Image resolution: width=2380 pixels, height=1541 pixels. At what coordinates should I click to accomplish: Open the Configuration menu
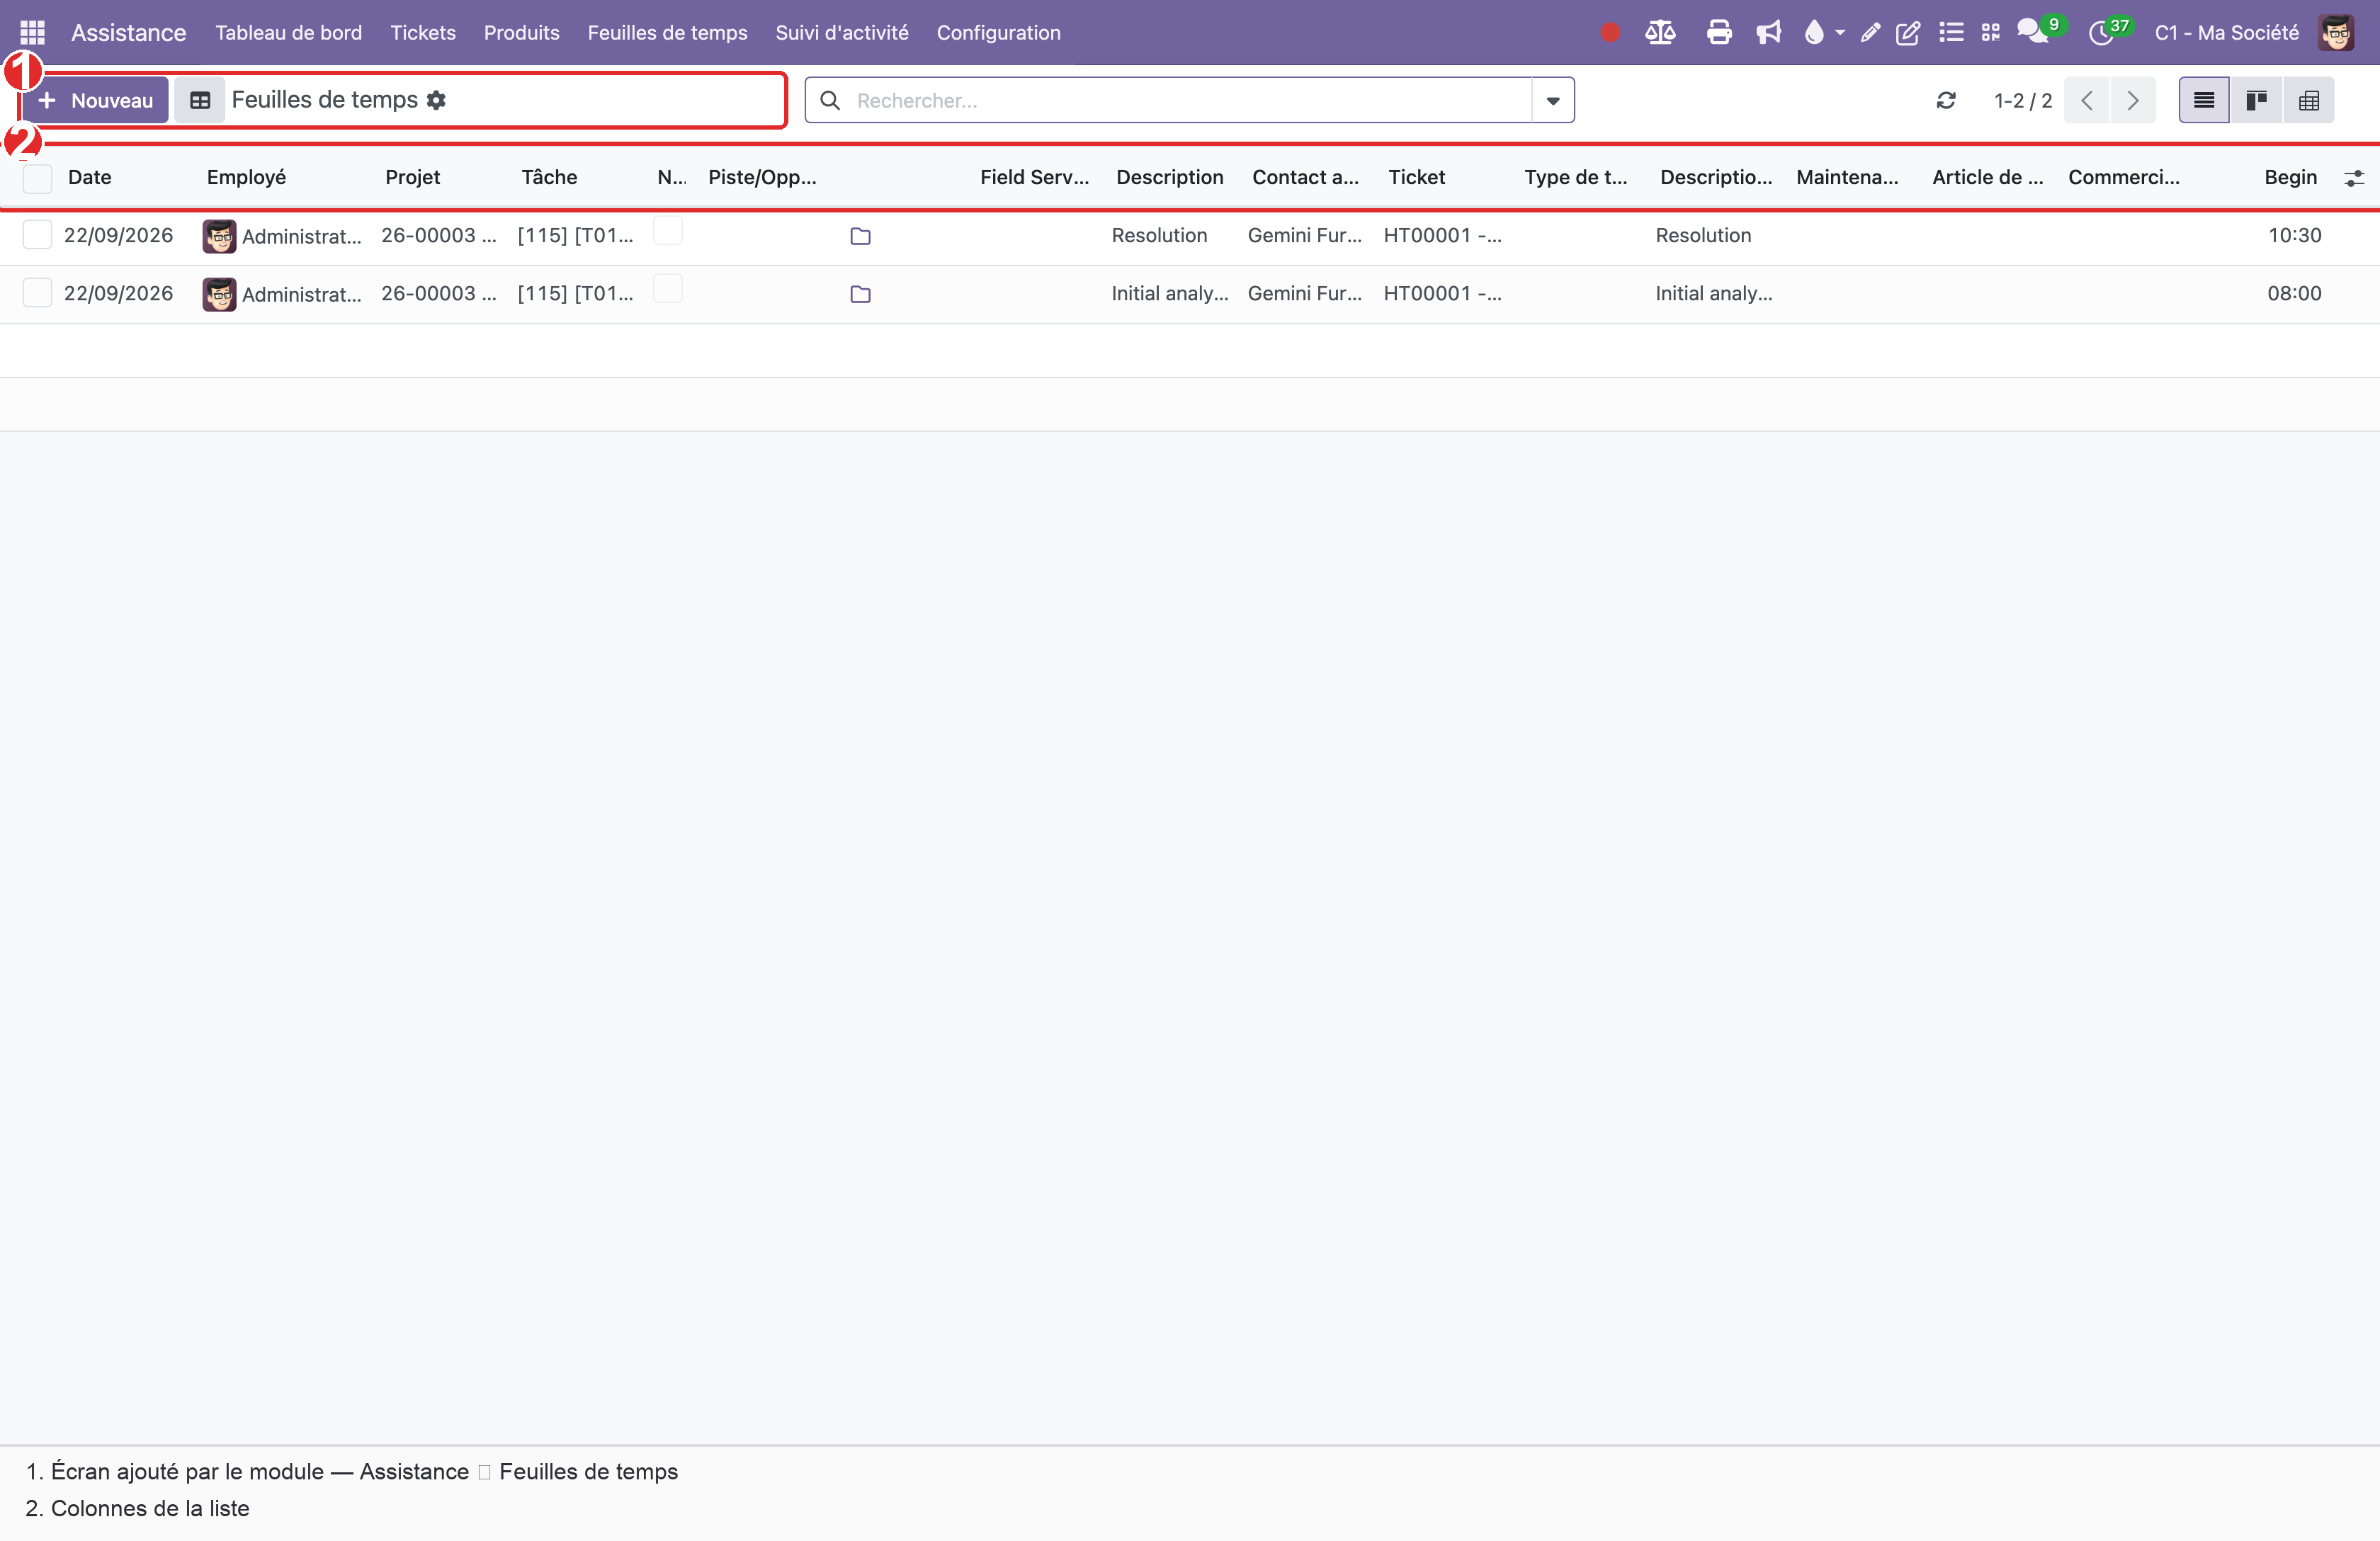click(998, 32)
